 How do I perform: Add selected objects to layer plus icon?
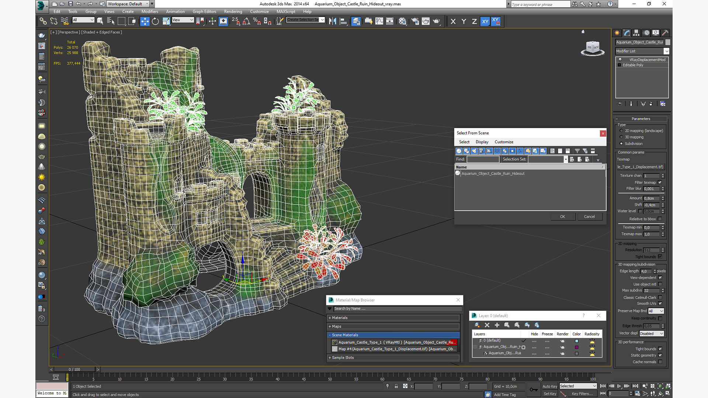coord(497,325)
